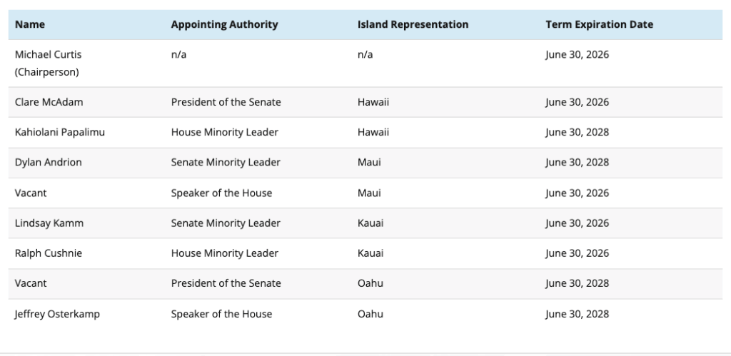Select President of the Senate for Clare McAdam
Screen dimensions: 731x356
coord(226,102)
